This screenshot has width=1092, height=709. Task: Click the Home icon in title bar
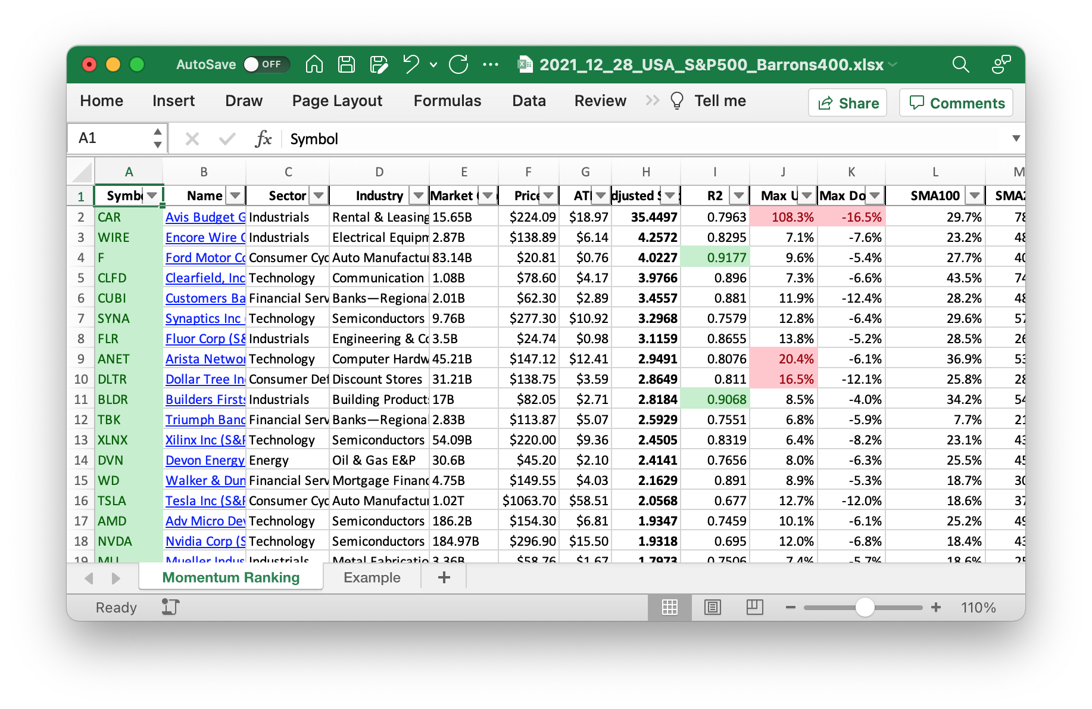click(314, 64)
